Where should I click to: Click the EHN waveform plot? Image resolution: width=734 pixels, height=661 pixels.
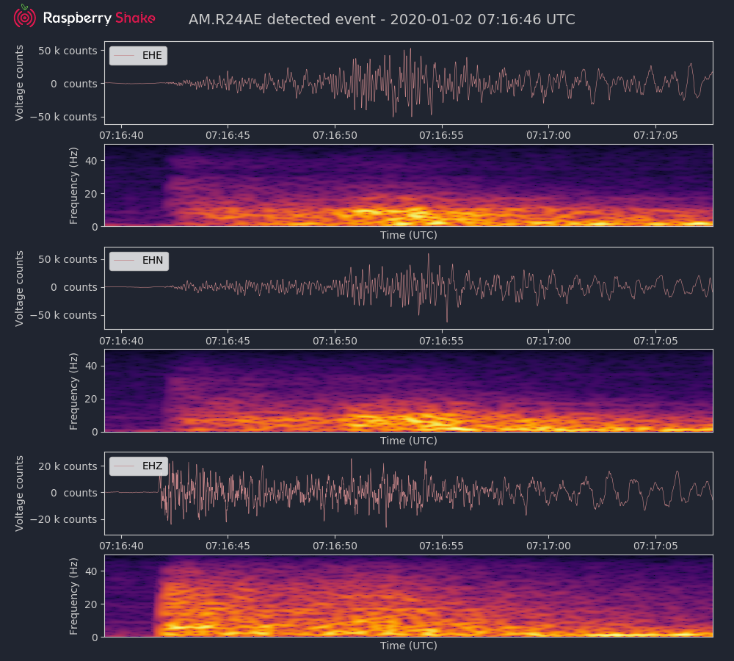point(409,288)
